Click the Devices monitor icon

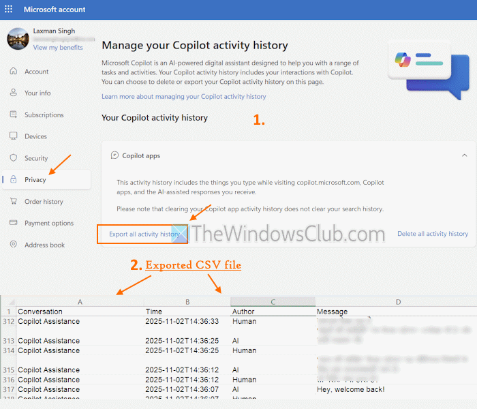(x=14, y=136)
